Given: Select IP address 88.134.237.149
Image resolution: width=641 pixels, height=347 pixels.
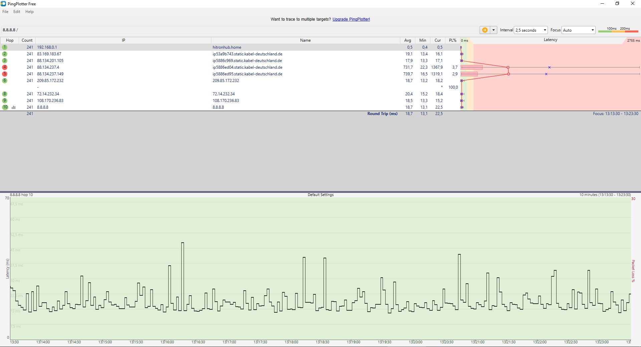Looking at the screenshot, I should [50, 74].
